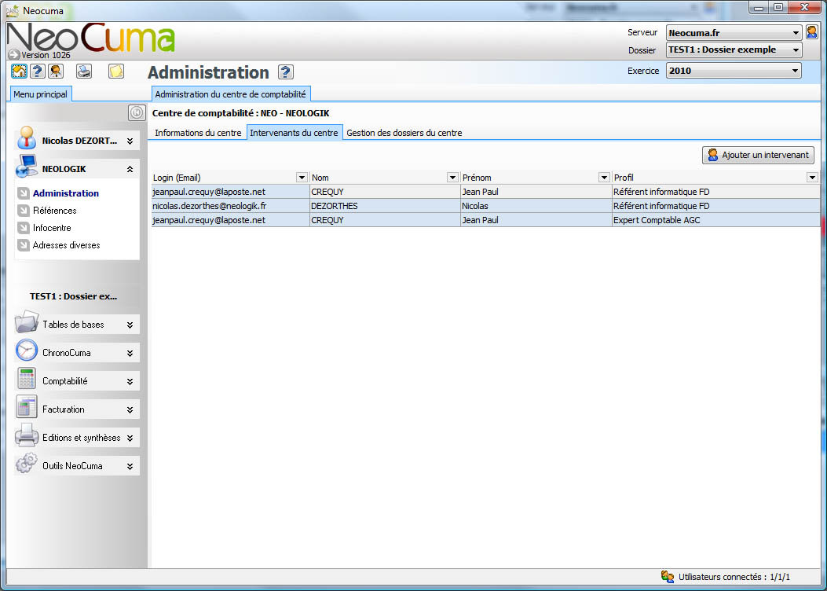Click the arrow icon before Infocentre
Image resolution: width=827 pixels, height=591 pixels.
pos(24,228)
